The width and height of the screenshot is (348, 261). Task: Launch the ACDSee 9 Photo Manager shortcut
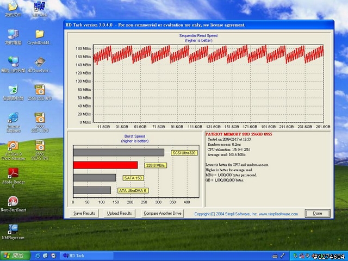(13, 150)
